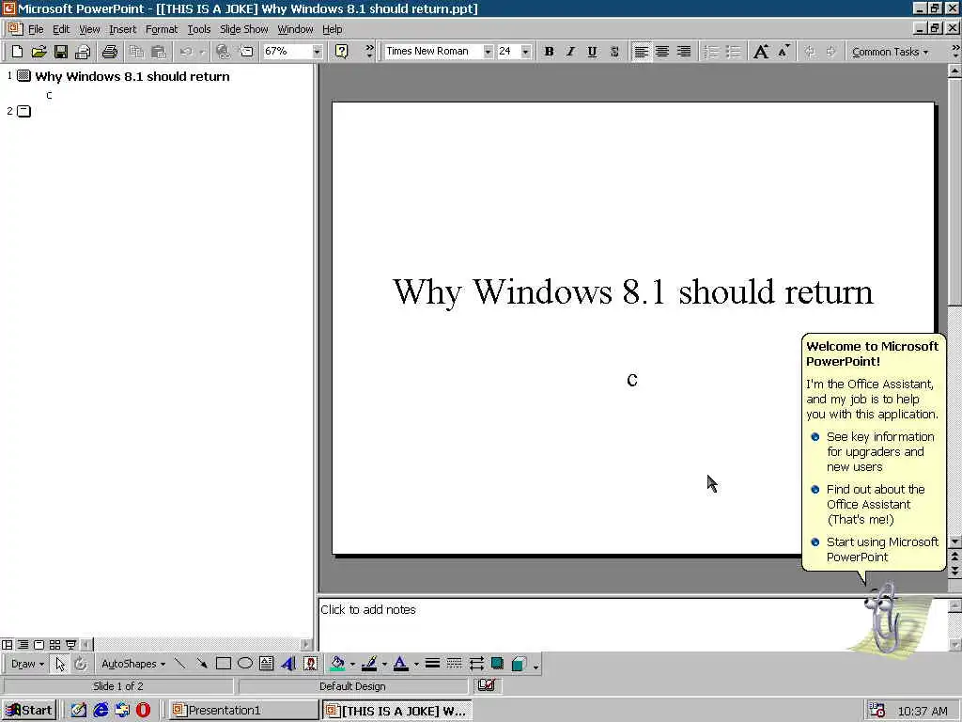Click See key information for upgraders option

click(875, 452)
